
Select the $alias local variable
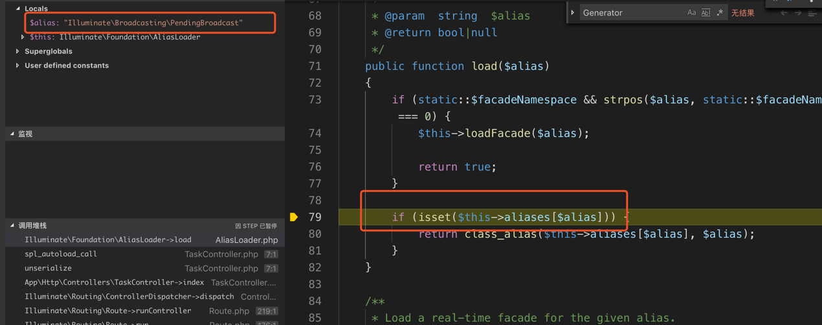[136, 23]
